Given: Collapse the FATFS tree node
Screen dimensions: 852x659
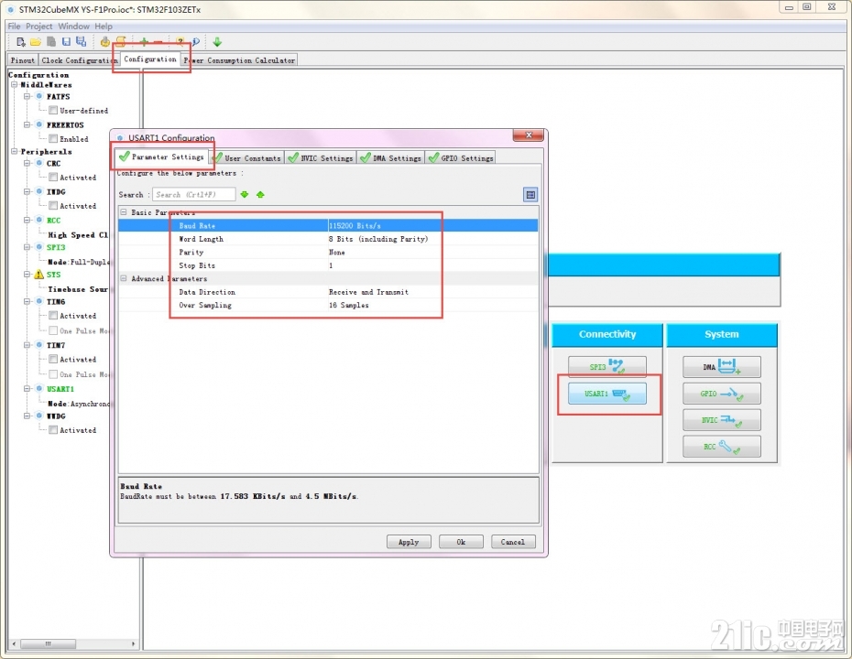Looking at the screenshot, I should point(27,96).
